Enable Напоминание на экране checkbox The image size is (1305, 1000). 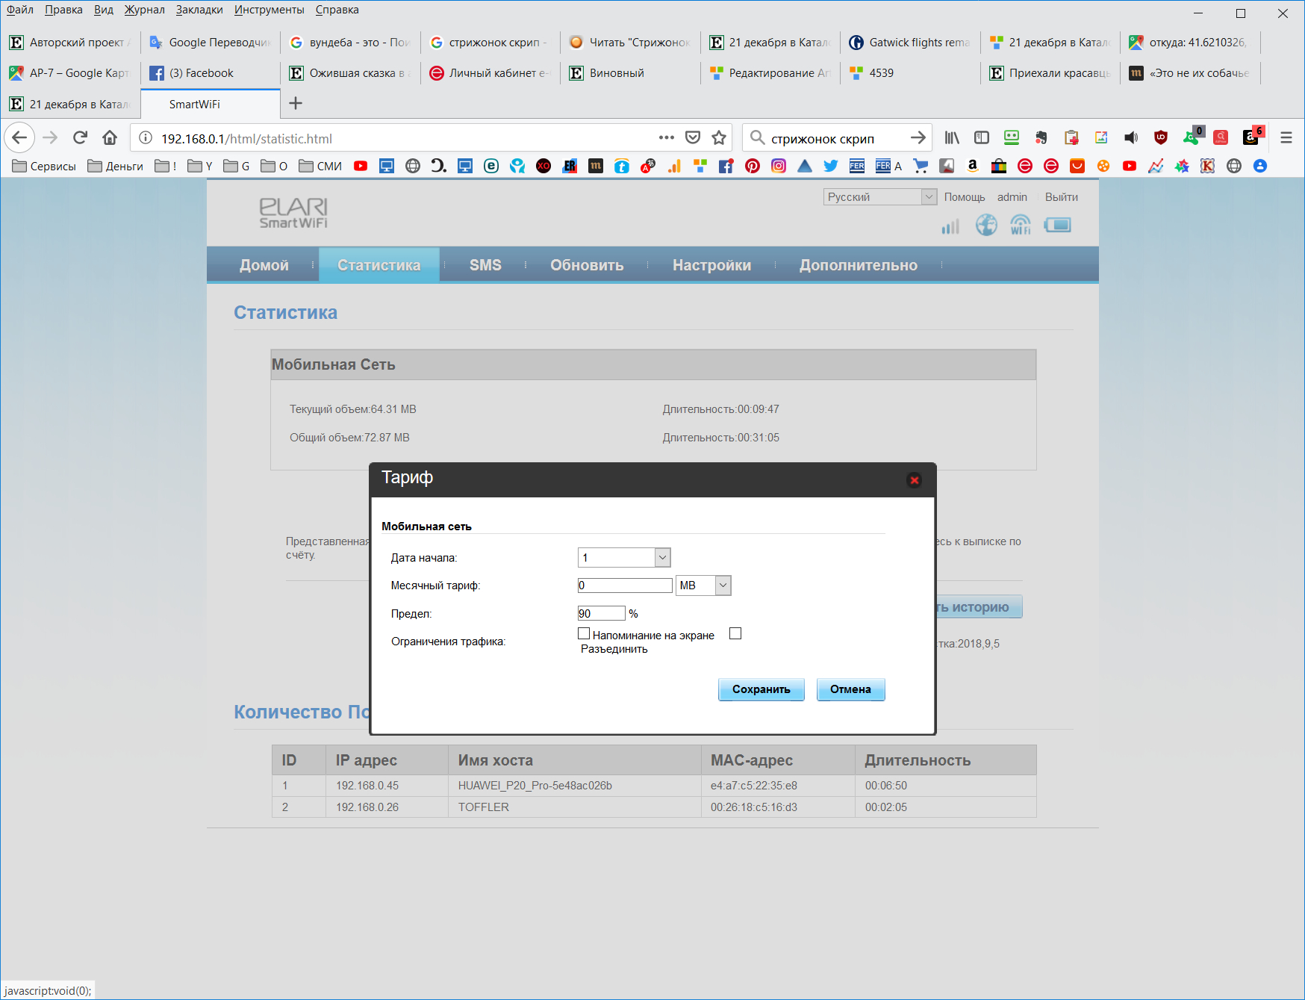[584, 633]
